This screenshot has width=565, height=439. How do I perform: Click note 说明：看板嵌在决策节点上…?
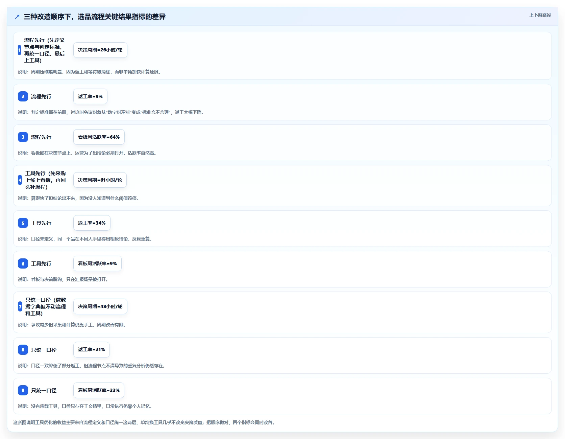88,153
